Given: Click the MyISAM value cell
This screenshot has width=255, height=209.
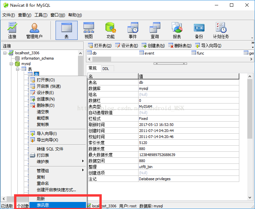Looking at the screenshot, I should (189, 107).
